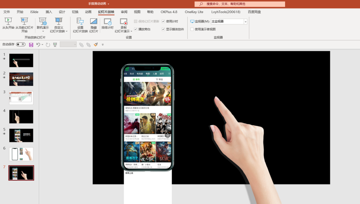Viewport: 360px width, 204px height.
Task: Switch to 设计 tab
Action: [62, 12]
